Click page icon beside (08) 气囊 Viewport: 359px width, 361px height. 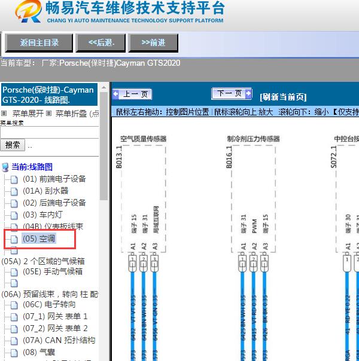coord(14,353)
